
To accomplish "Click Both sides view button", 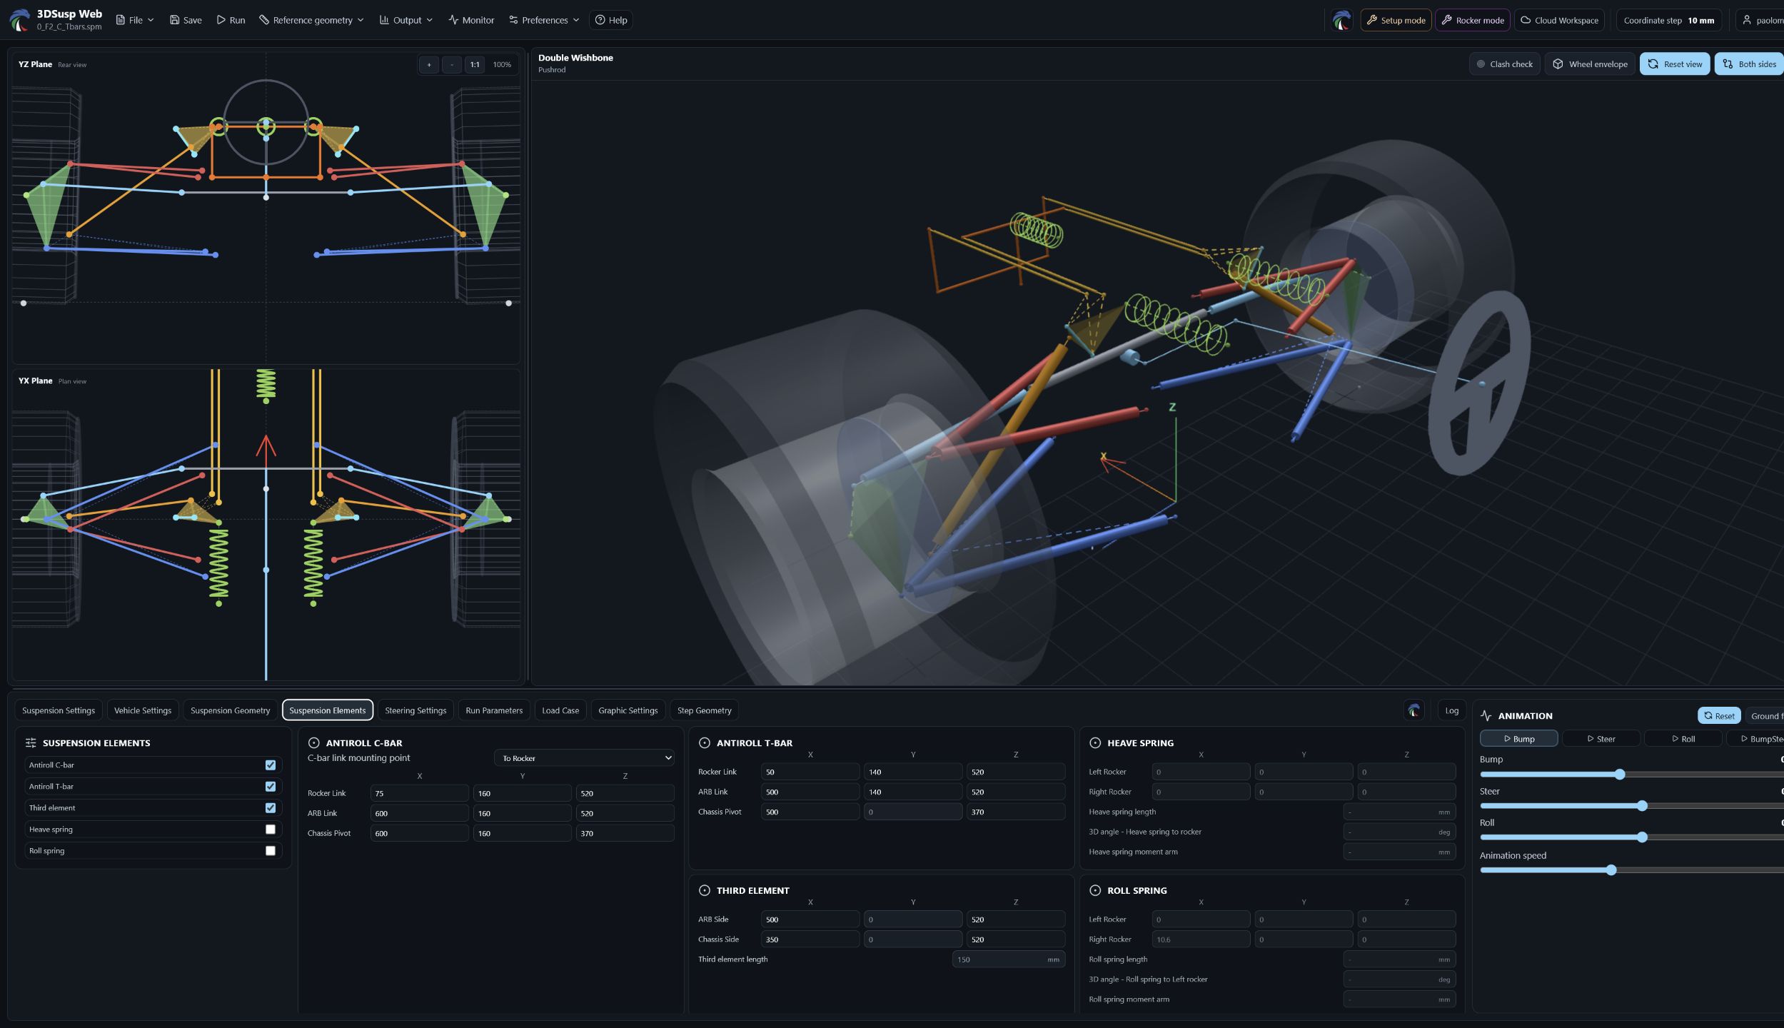I will pyautogui.click(x=1749, y=64).
